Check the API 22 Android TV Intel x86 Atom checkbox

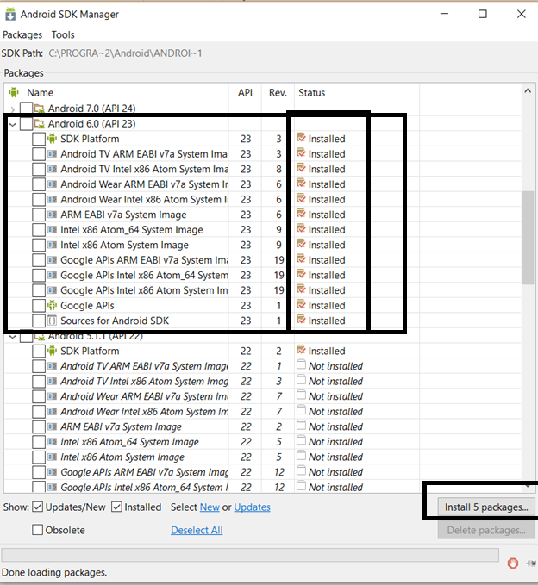[39, 382]
